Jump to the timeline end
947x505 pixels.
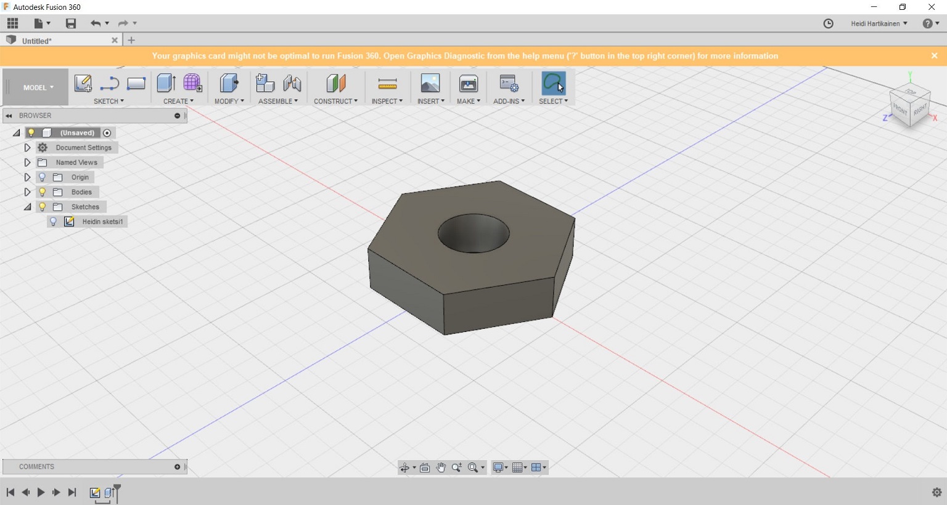pyautogui.click(x=72, y=492)
